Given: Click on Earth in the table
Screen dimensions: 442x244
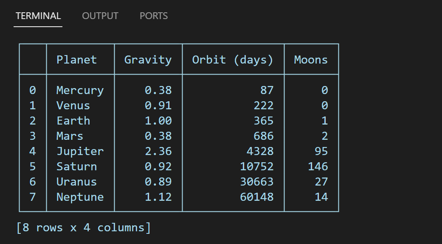Looking at the screenshot, I should coord(73,121).
